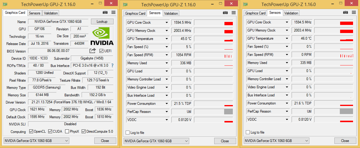Click the Bus Interface question mark icon
The width and height of the screenshot is (360, 148).
pos(112,65)
